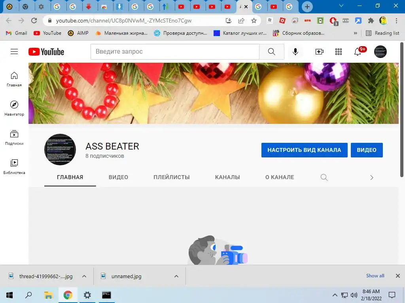The image size is (405, 303).
Task: Switch to the ПЛЕЙЛИСТЫ tab
Action: 172,177
